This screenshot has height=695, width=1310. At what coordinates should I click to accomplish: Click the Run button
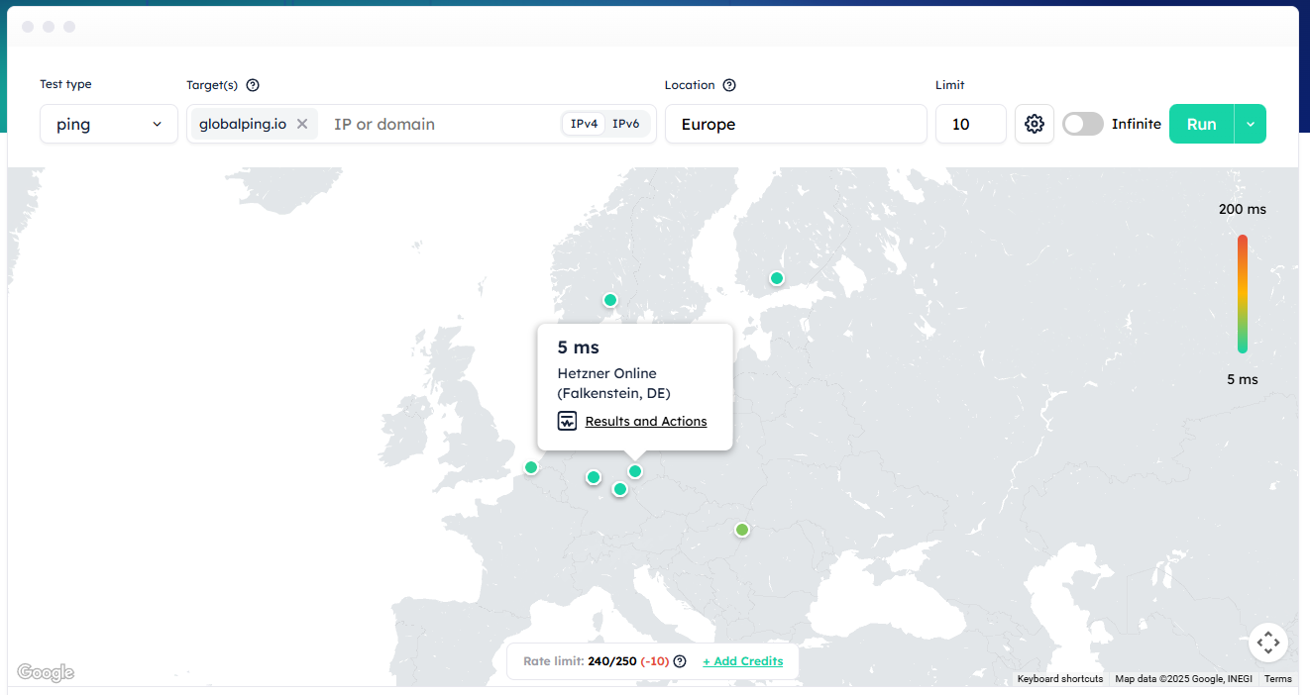tap(1201, 124)
